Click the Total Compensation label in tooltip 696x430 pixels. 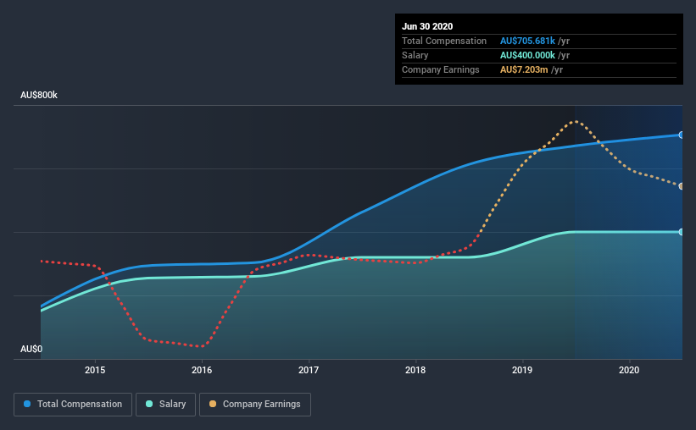444,41
